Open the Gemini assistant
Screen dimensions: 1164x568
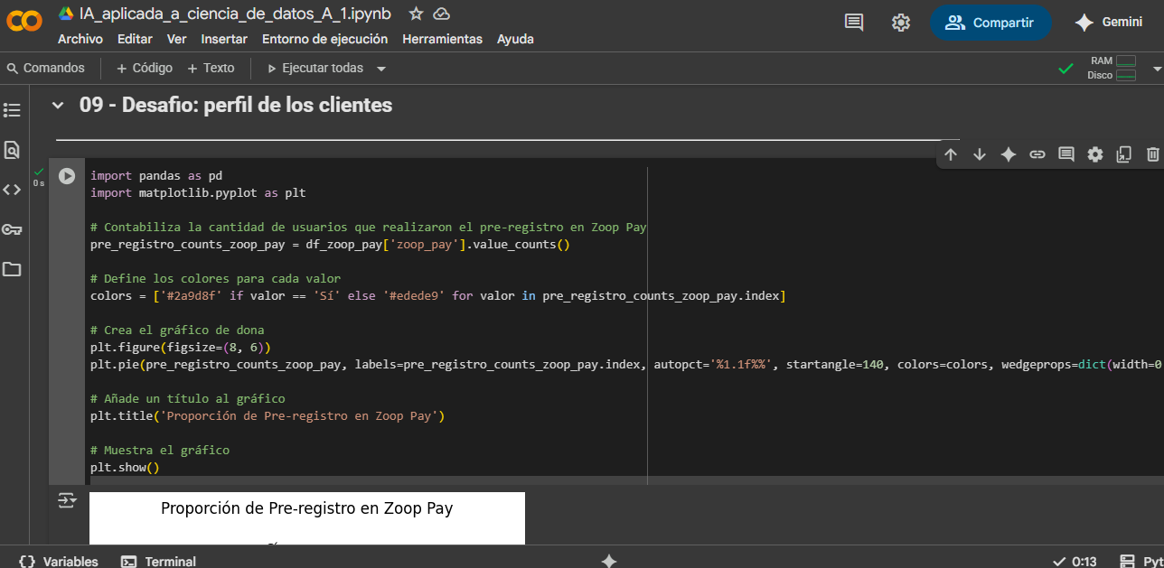click(1109, 23)
